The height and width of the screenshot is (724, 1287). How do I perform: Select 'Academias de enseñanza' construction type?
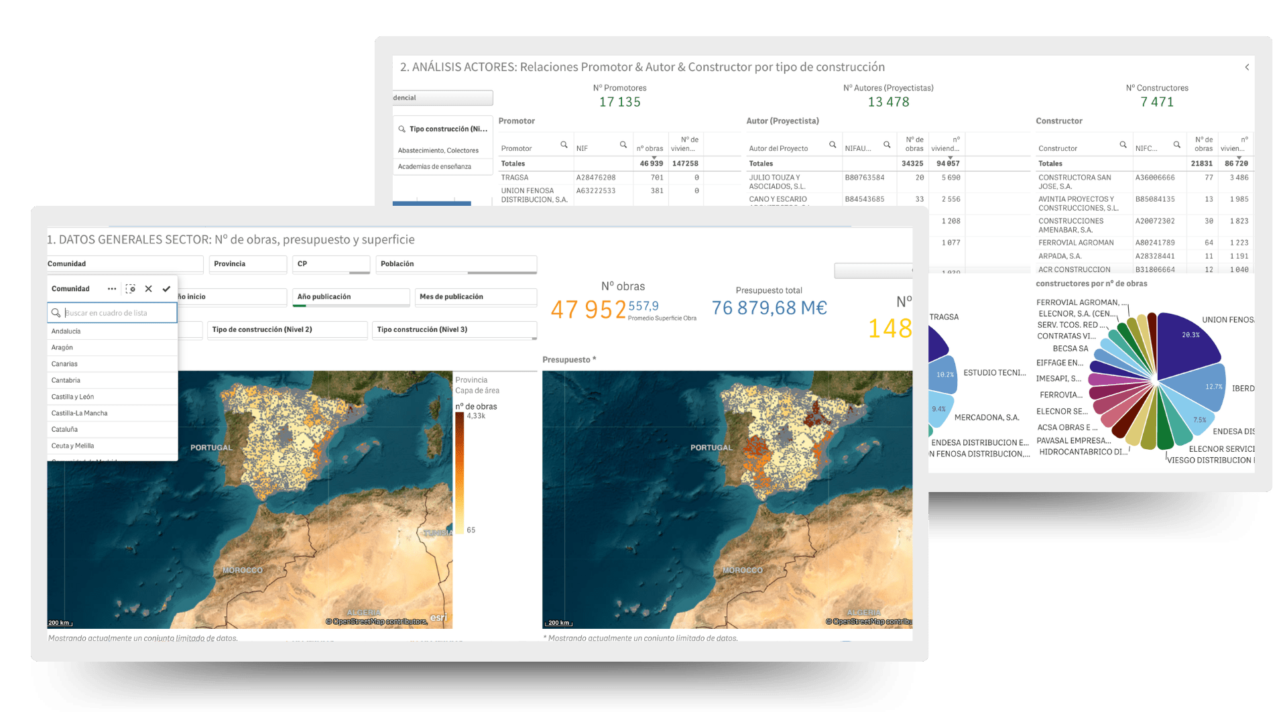[441, 167]
